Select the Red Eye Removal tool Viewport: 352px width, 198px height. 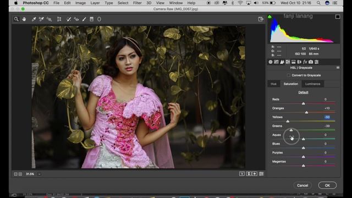pos(76,19)
